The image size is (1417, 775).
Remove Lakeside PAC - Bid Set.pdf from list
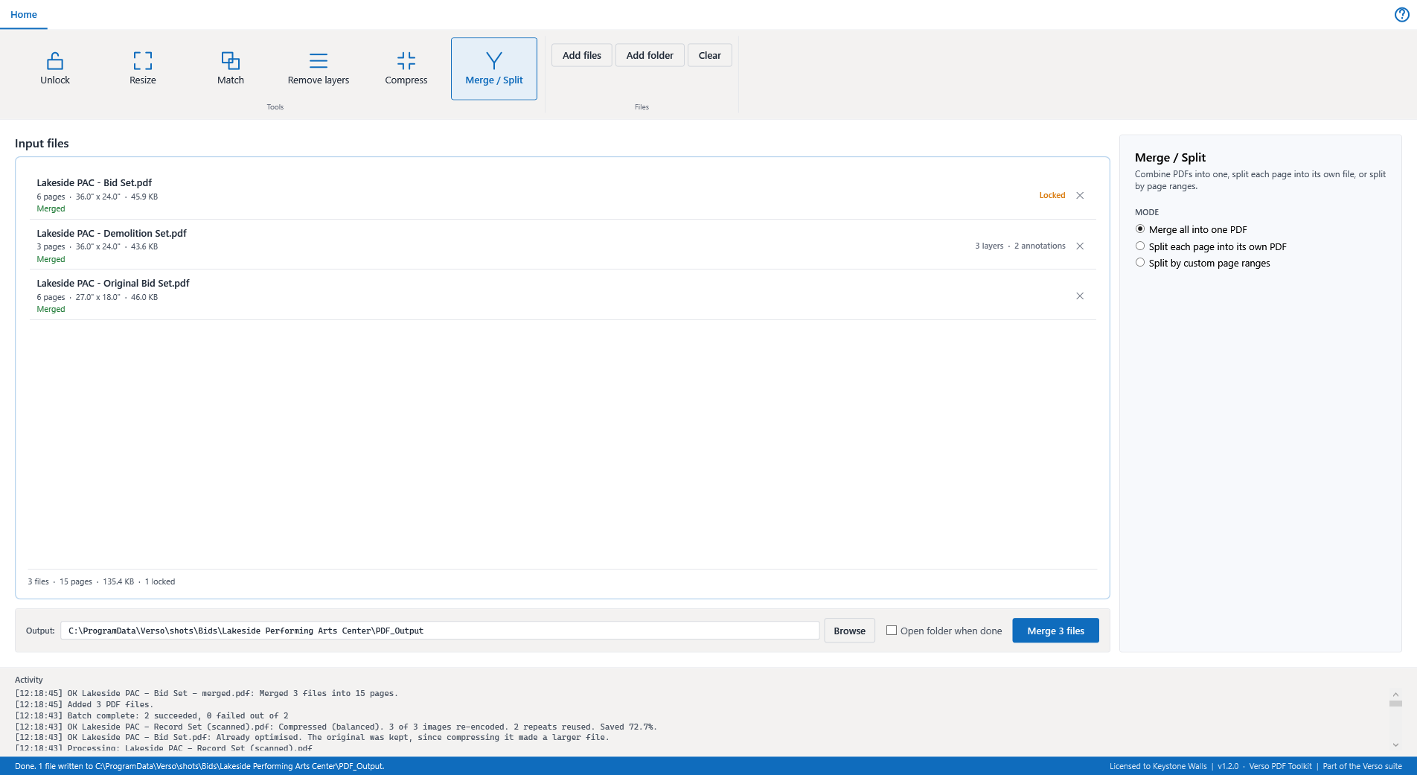[1080, 196]
